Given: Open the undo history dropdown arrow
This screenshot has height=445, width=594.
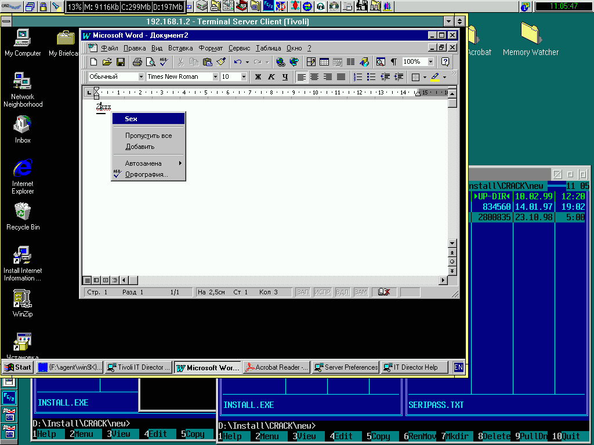Looking at the screenshot, I should 247,61.
